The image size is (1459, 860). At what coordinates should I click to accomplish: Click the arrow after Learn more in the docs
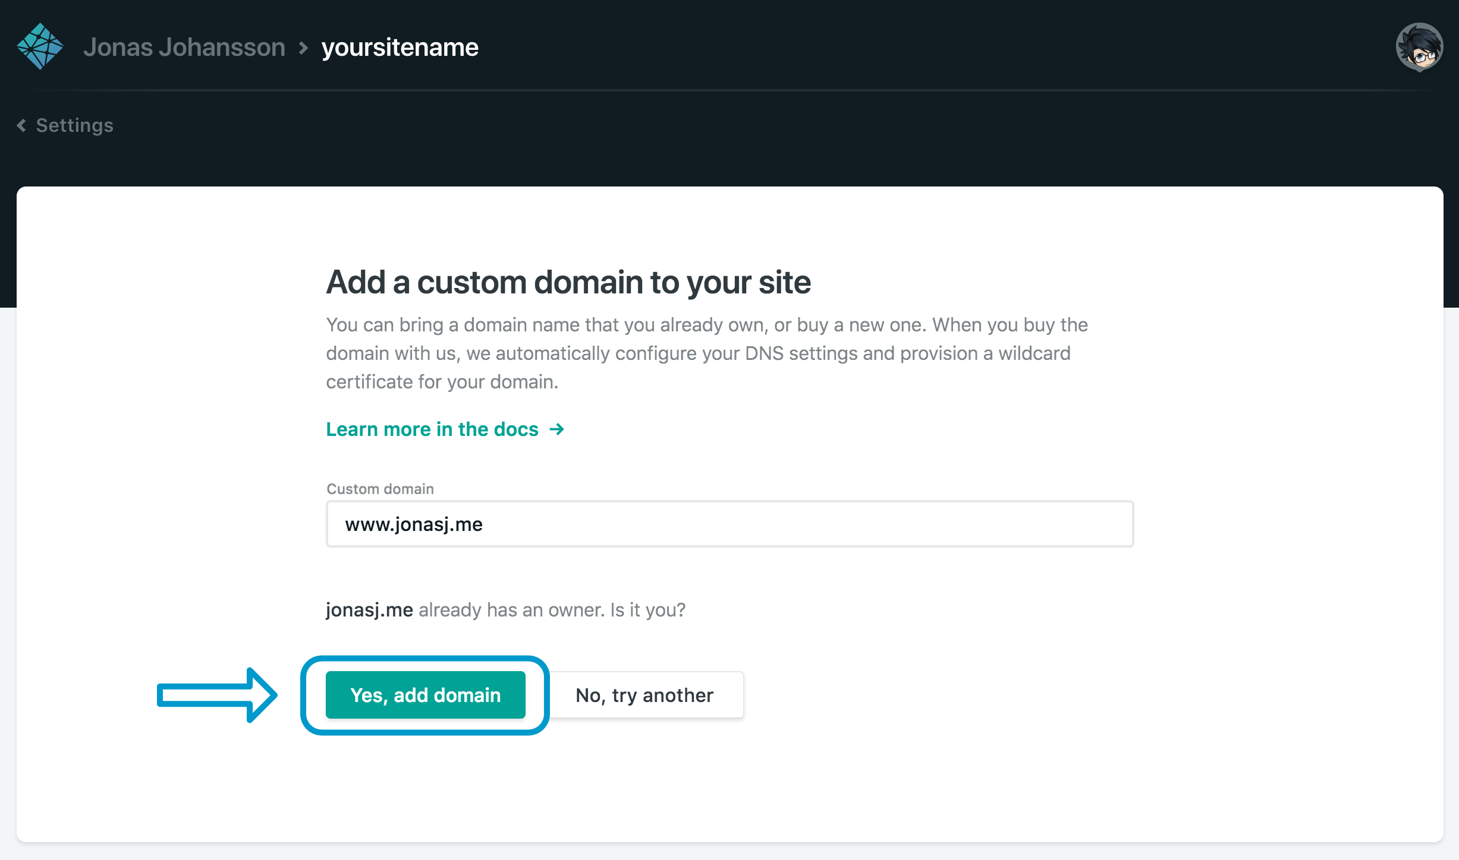click(556, 429)
